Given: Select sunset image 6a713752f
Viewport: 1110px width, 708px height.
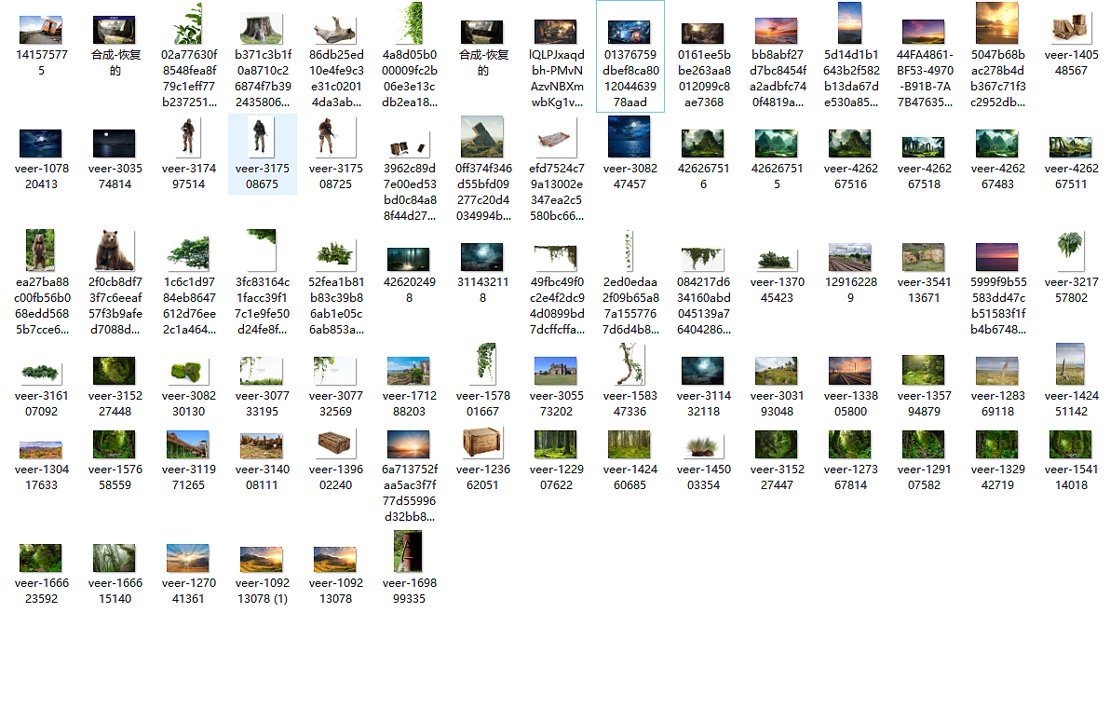Looking at the screenshot, I should pos(409,444).
